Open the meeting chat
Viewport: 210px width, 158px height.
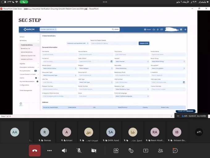pyautogui.click(x=175, y=151)
